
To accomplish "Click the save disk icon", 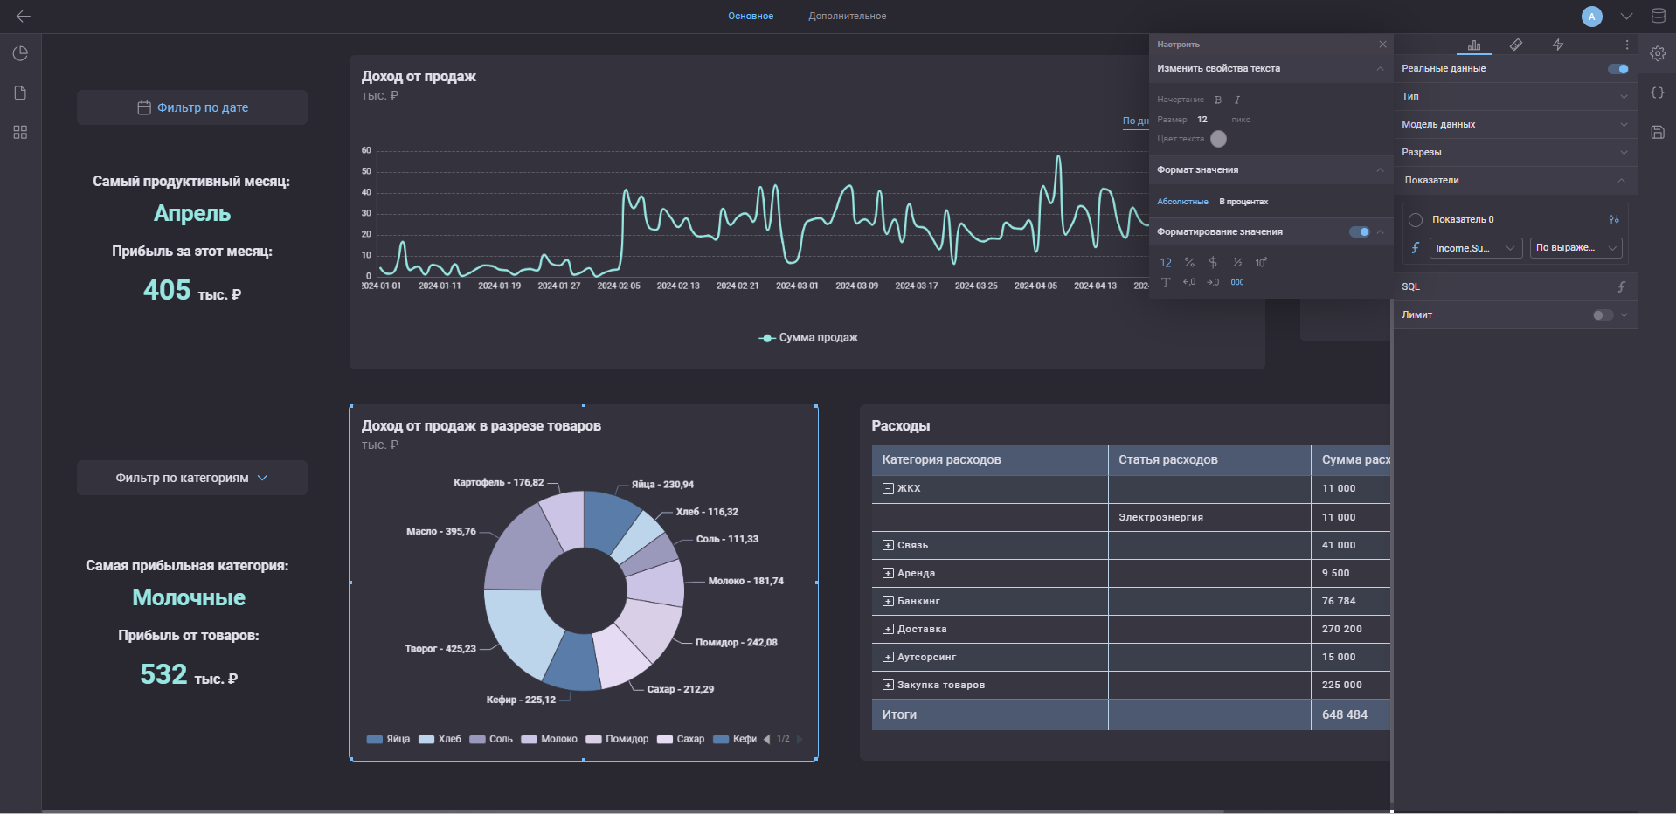I will [1658, 132].
